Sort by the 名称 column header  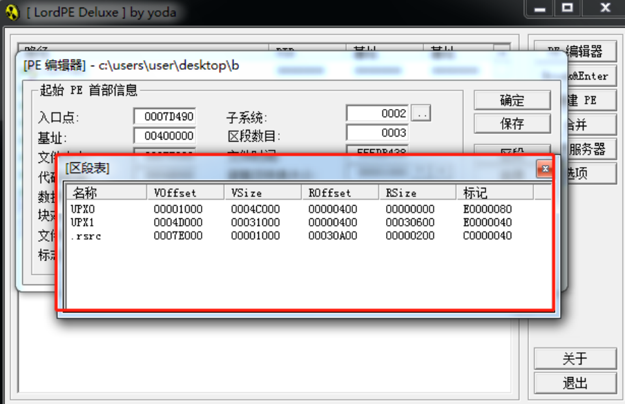point(106,193)
